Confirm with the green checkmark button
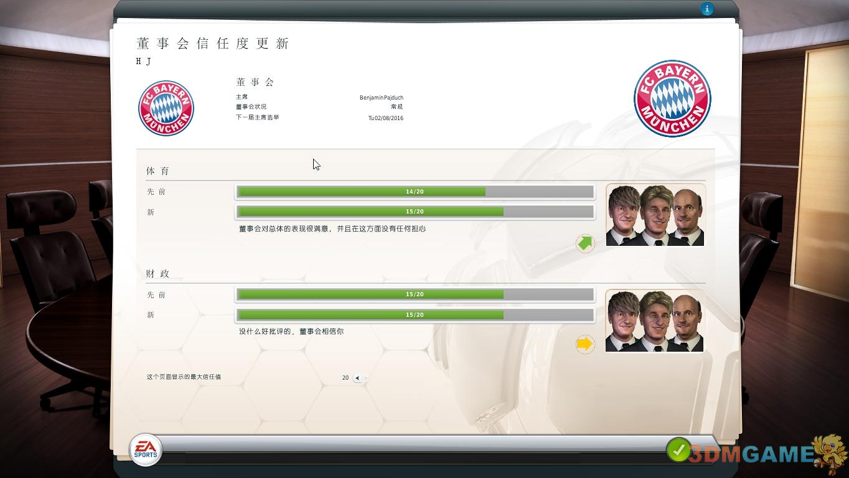Viewport: 849px width, 478px height. click(678, 449)
